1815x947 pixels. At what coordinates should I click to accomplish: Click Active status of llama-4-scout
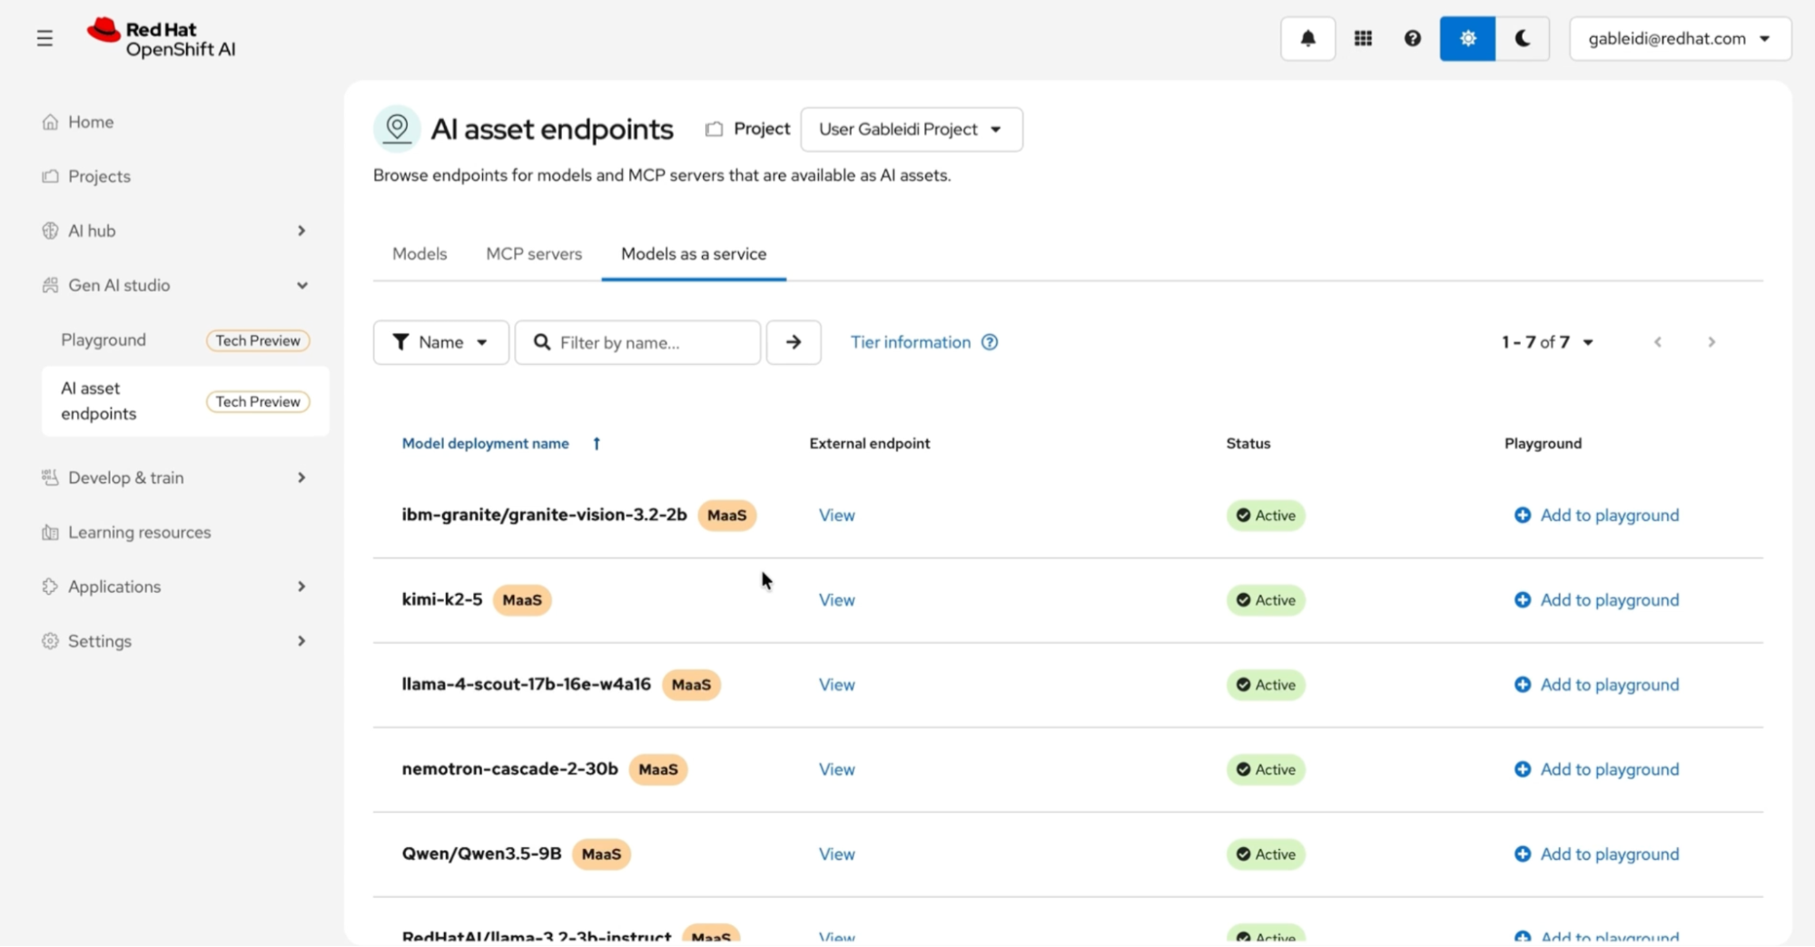point(1266,685)
